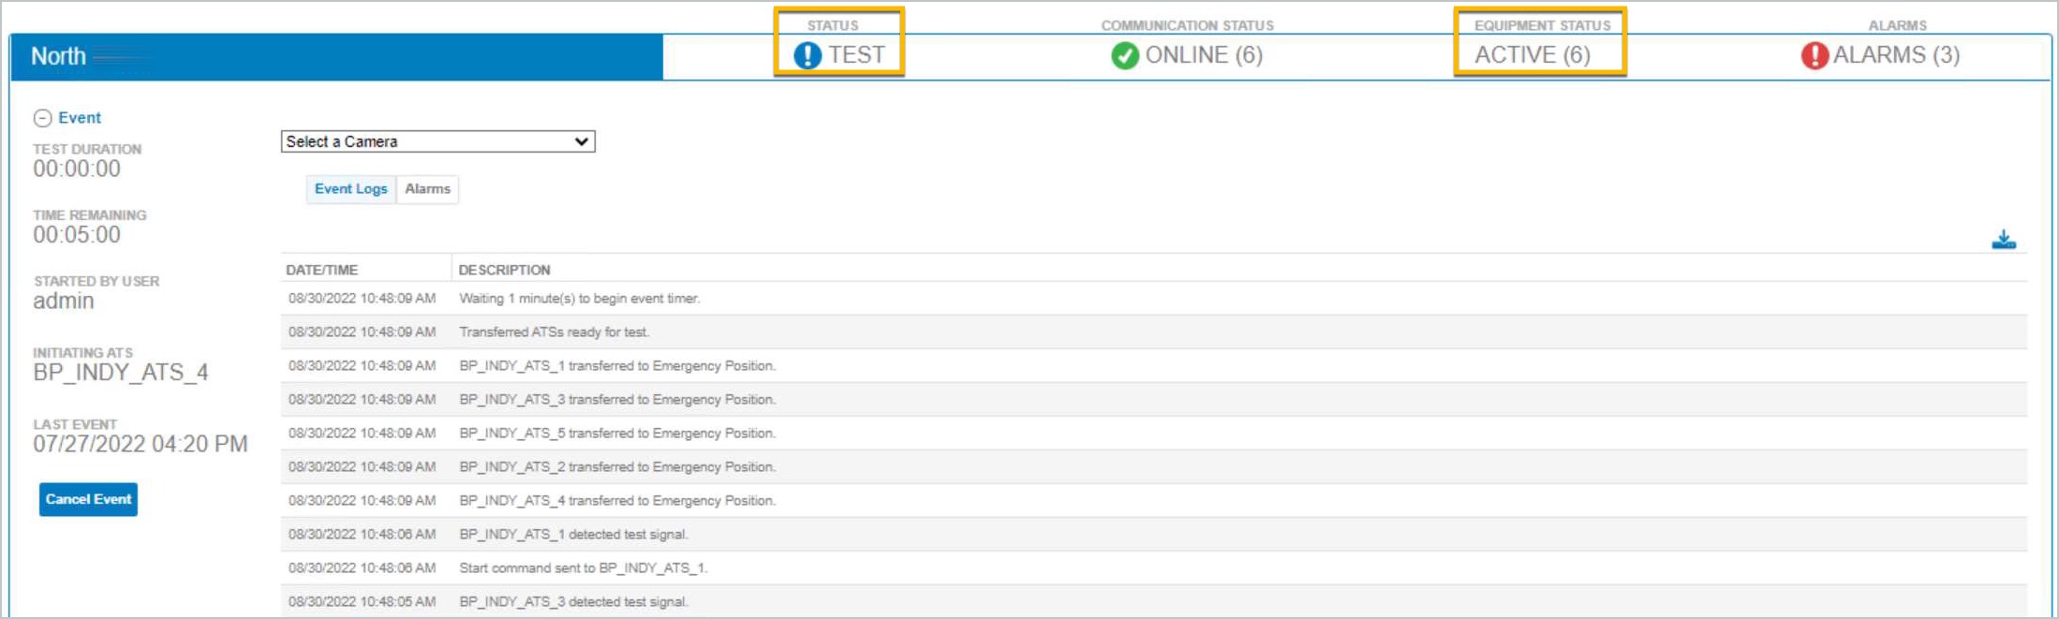Click the ONLINE (6) communication status text
2059x619 pixels.
point(1204,55)
